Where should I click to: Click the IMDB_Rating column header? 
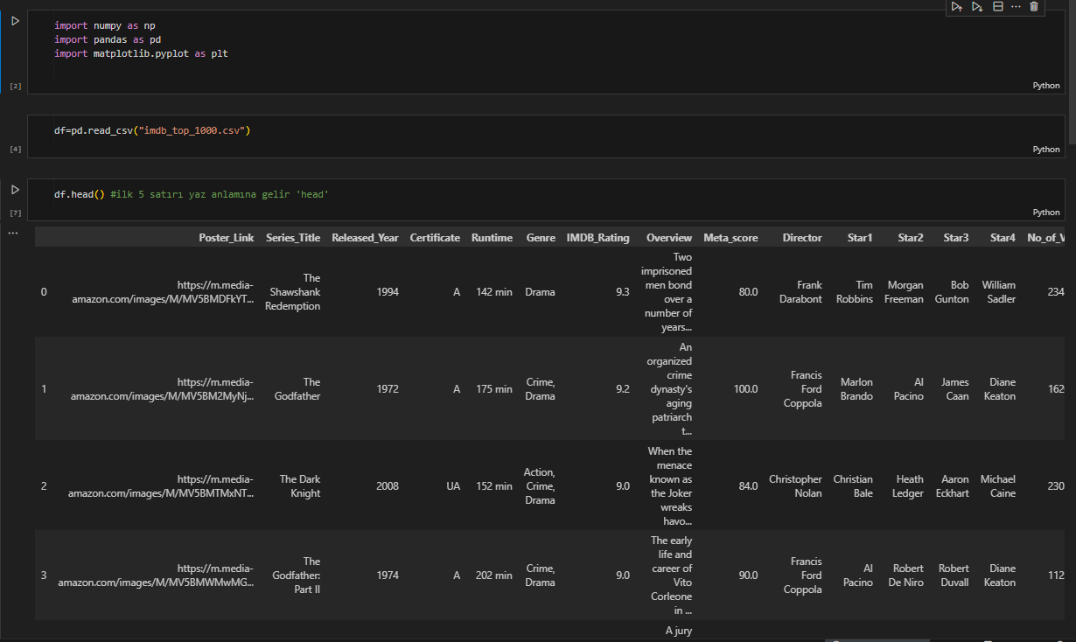(597, 238)
